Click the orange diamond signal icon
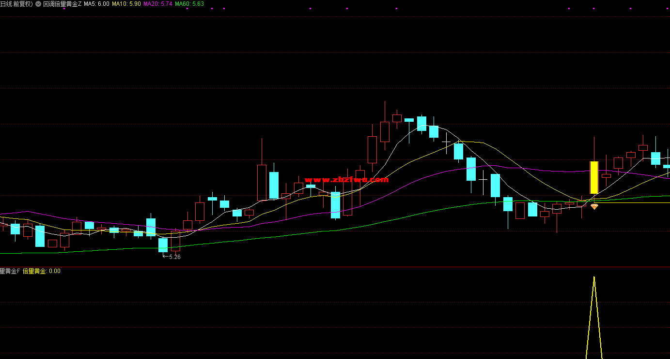Viewport: 670px width, 359px height. pyautogui.click(x=594, y=206)
